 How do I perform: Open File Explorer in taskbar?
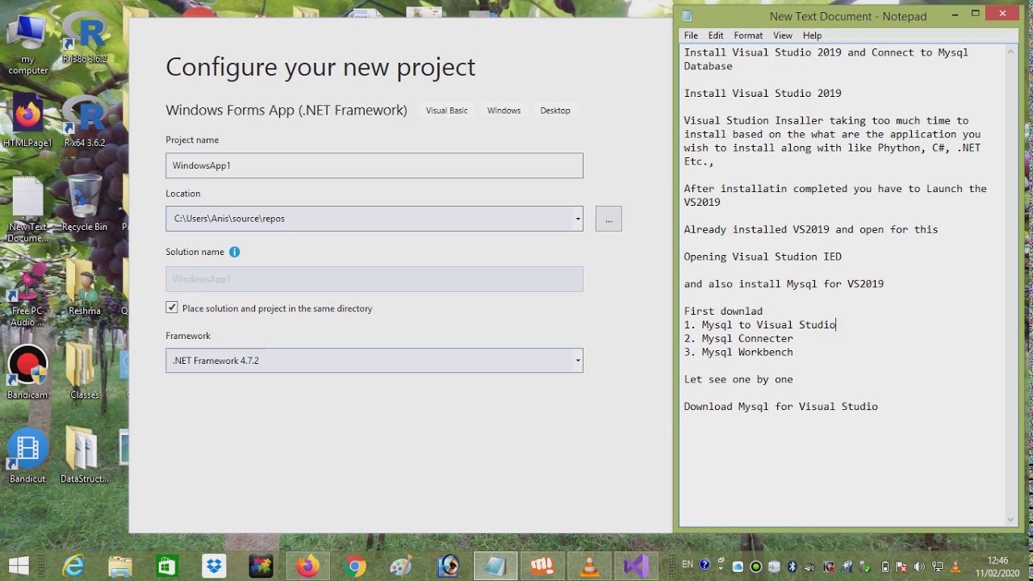120,566
